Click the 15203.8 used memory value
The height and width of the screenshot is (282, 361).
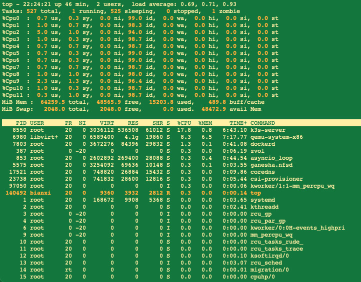point(161,102)
